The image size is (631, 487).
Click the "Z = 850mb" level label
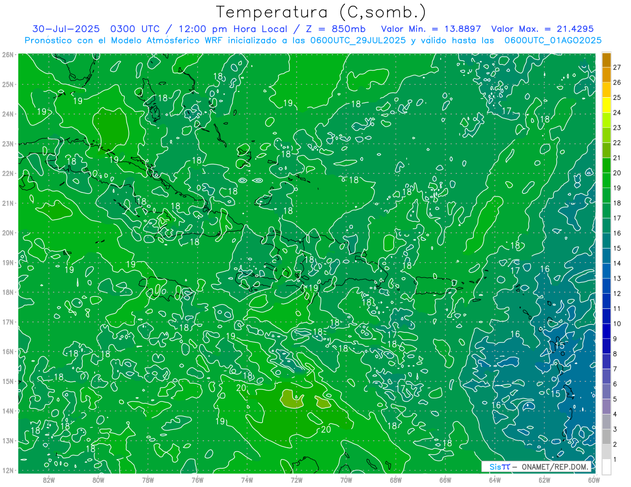[335, 29]
